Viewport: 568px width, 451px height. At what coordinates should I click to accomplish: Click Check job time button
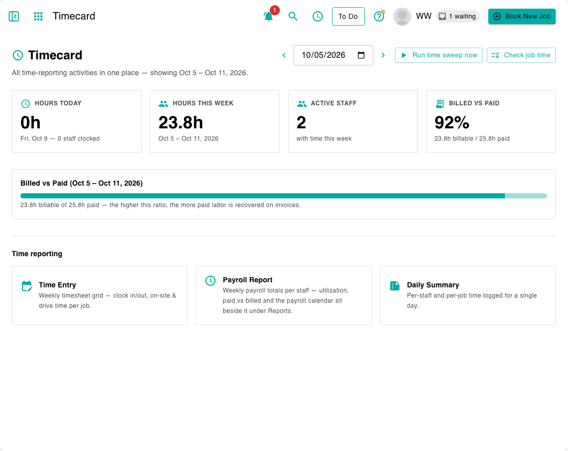521,55
